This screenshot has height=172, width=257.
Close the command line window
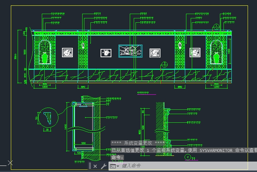tap(95, 166)
